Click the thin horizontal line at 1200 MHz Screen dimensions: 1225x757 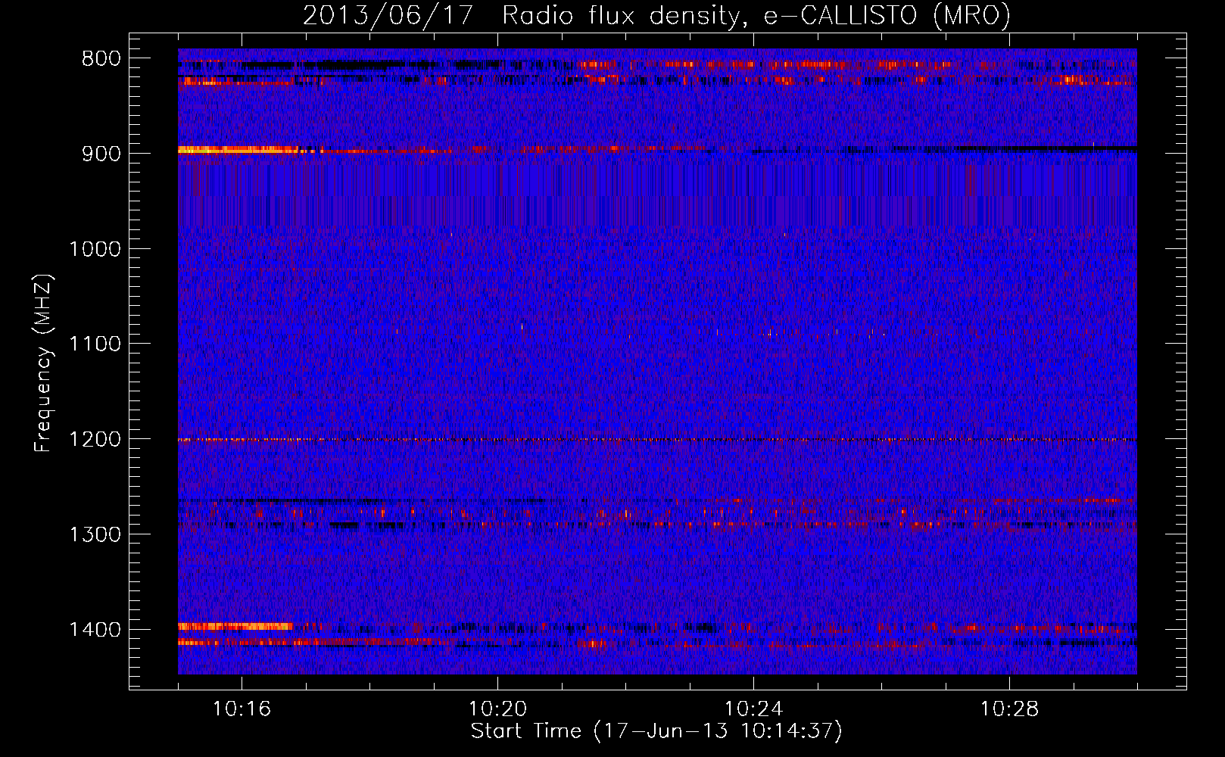pos(657,439)
